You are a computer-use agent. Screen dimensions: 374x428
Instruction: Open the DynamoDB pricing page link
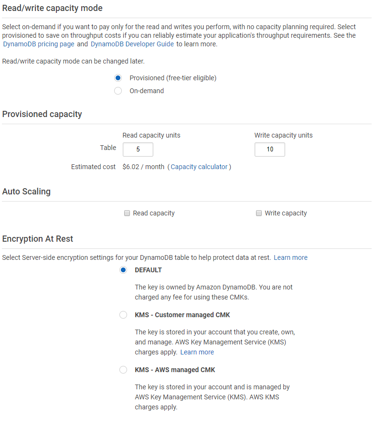(x=39, y=44)
